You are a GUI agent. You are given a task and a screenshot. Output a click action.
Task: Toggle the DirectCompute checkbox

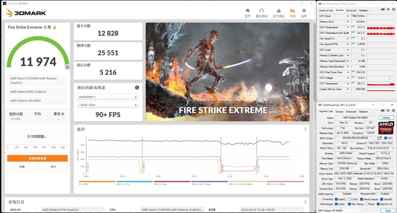(362, 199)
